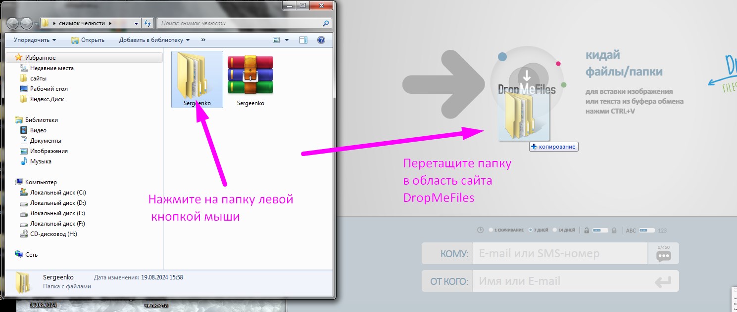Click the ABC/123 password type slider
This screenshot has width=737, height=312.
[647, 230]
